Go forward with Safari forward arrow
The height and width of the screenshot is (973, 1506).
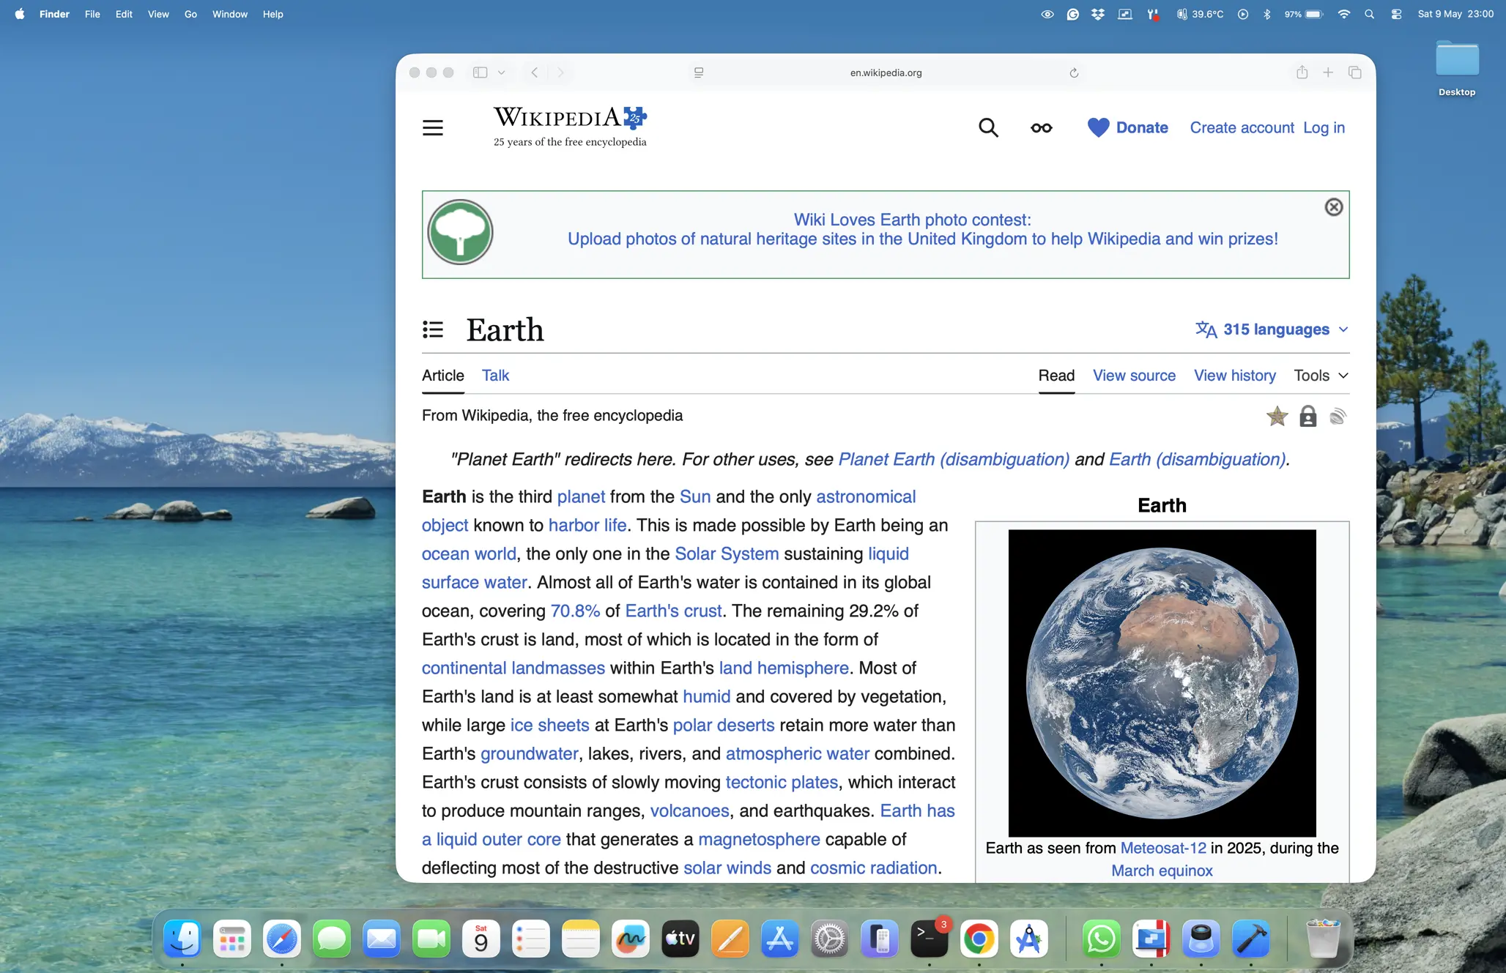[560, 72]
